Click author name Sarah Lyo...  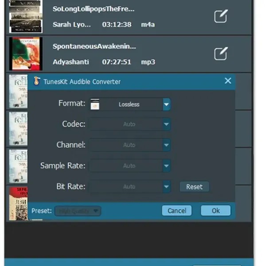tap(71, 24)
